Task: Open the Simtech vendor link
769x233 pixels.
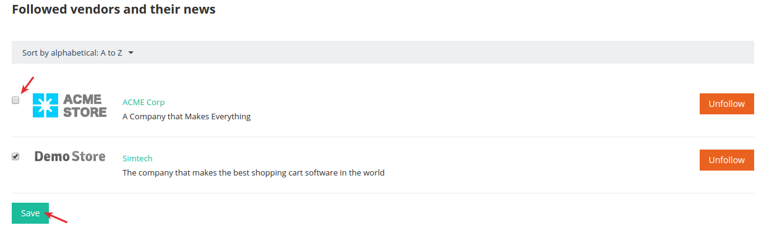Action: tap(137, 158)
